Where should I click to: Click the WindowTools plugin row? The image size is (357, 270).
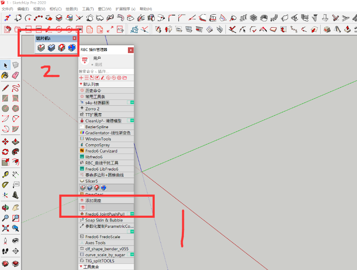click(106, 139)
